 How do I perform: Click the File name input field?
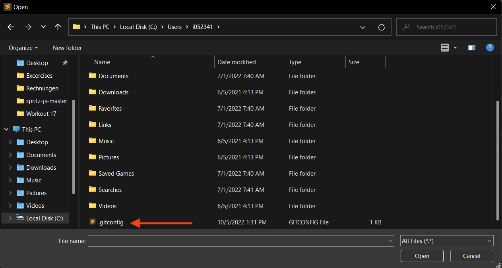tap(237, 241)
